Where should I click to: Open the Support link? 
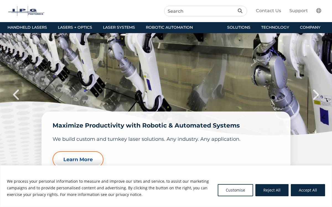(299, 11)
